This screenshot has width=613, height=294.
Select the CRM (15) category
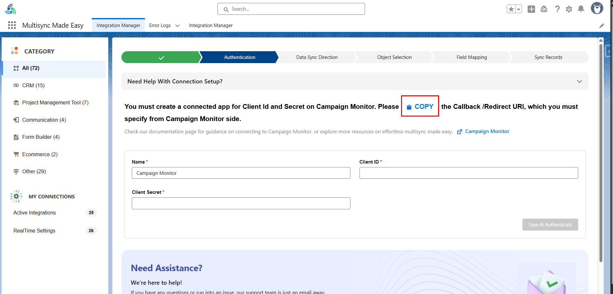(34, 85)
